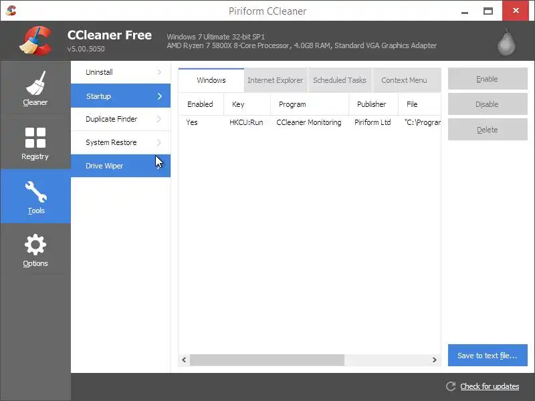
Task: Click the horizontal scrollbar right arrow
Action: [x=434, y=360]
